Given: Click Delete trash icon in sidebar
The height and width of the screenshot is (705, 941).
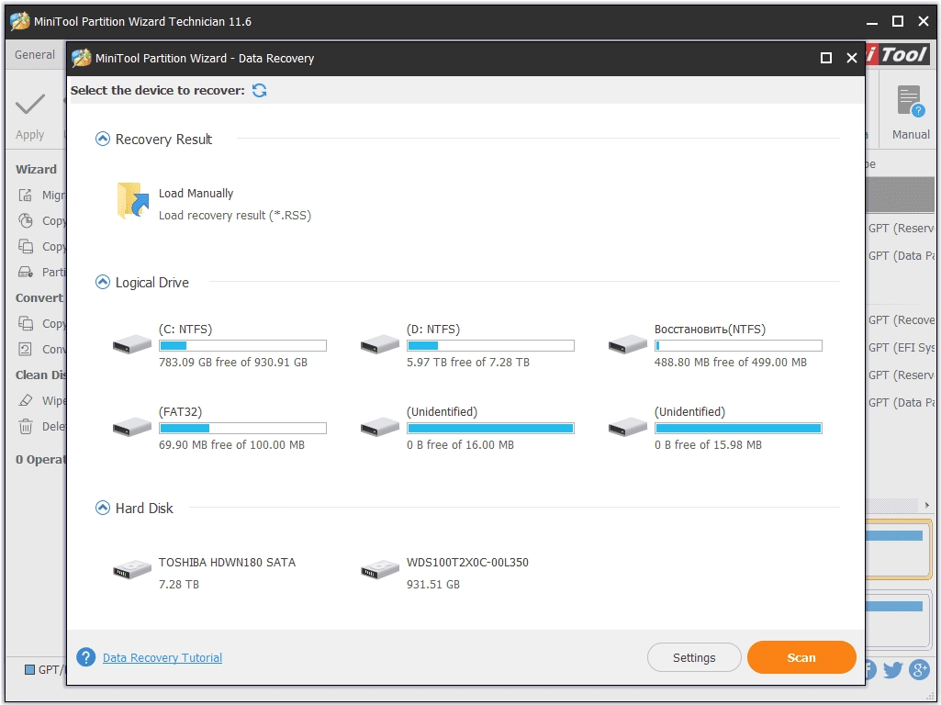Looking at the screenshot, I should 25,426.
